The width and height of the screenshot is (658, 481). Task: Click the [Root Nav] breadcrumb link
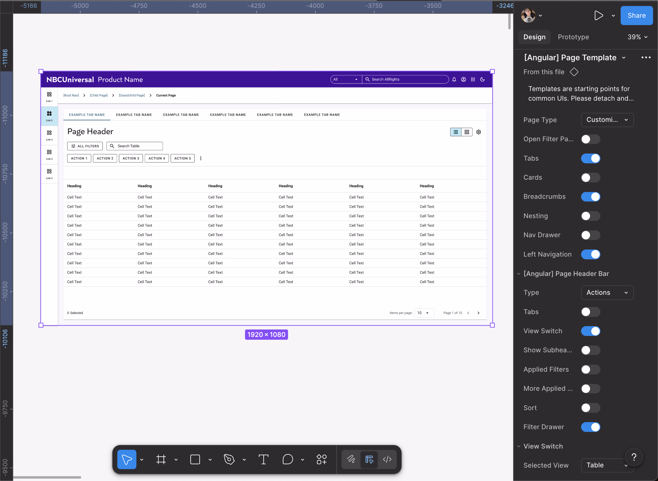click(x=71, y=95)
